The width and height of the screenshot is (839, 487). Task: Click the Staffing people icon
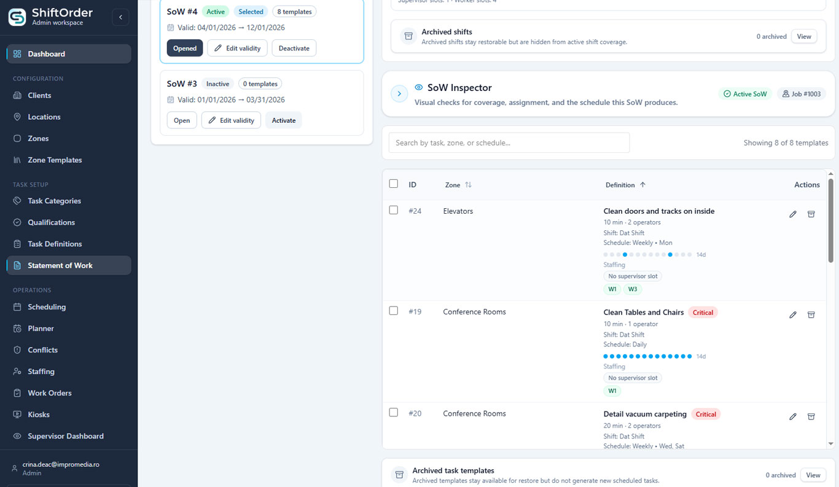coord(17,372)
